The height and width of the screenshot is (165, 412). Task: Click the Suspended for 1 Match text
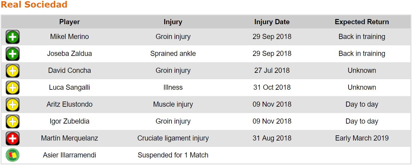tap(173, 155)
